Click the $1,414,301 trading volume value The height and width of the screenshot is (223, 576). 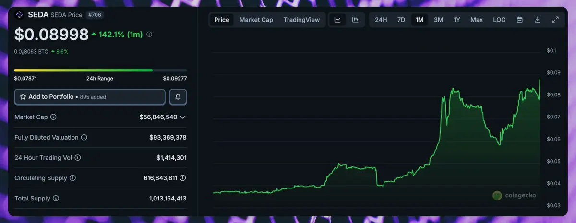point(171,158)
